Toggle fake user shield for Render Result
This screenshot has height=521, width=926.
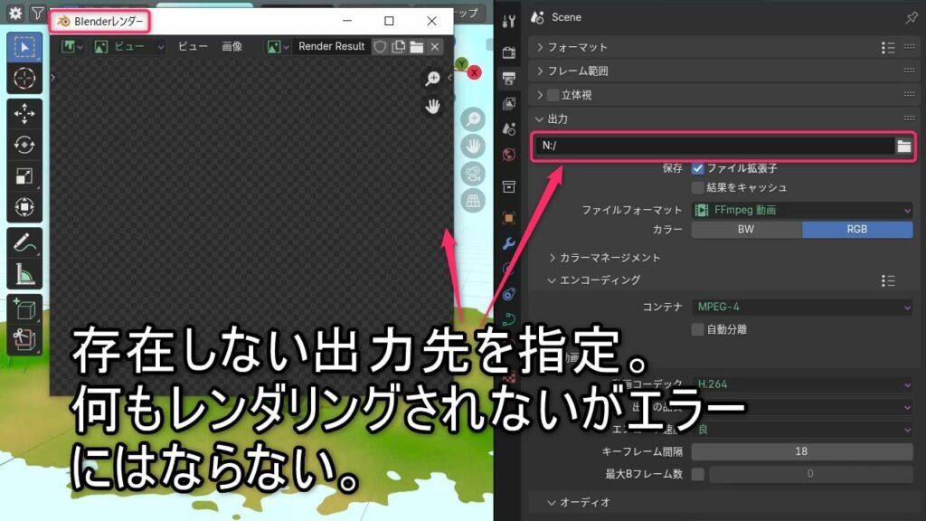[380, 47]
